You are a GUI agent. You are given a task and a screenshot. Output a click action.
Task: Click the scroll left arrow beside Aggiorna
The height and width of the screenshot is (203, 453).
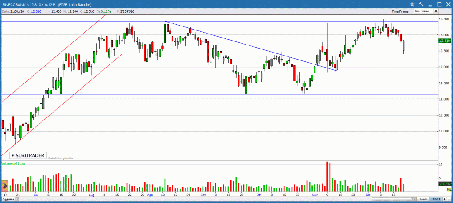(x=17, y=199)
